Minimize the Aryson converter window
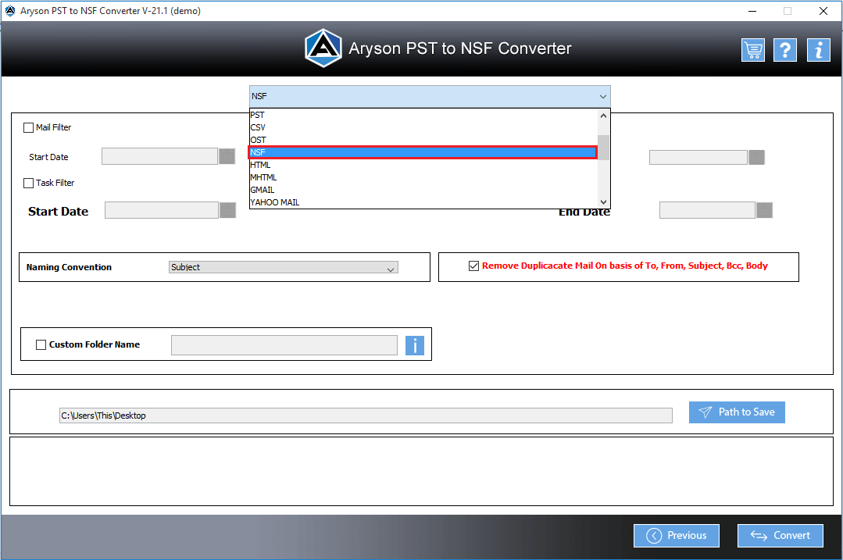The height and width of the screenshot is (560, 843). coord(752,11)
